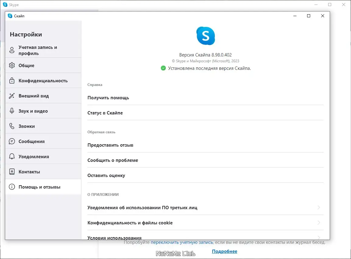Click the contact book icon beside Контакты
The image size is (351, 259).
pos(12,172)
